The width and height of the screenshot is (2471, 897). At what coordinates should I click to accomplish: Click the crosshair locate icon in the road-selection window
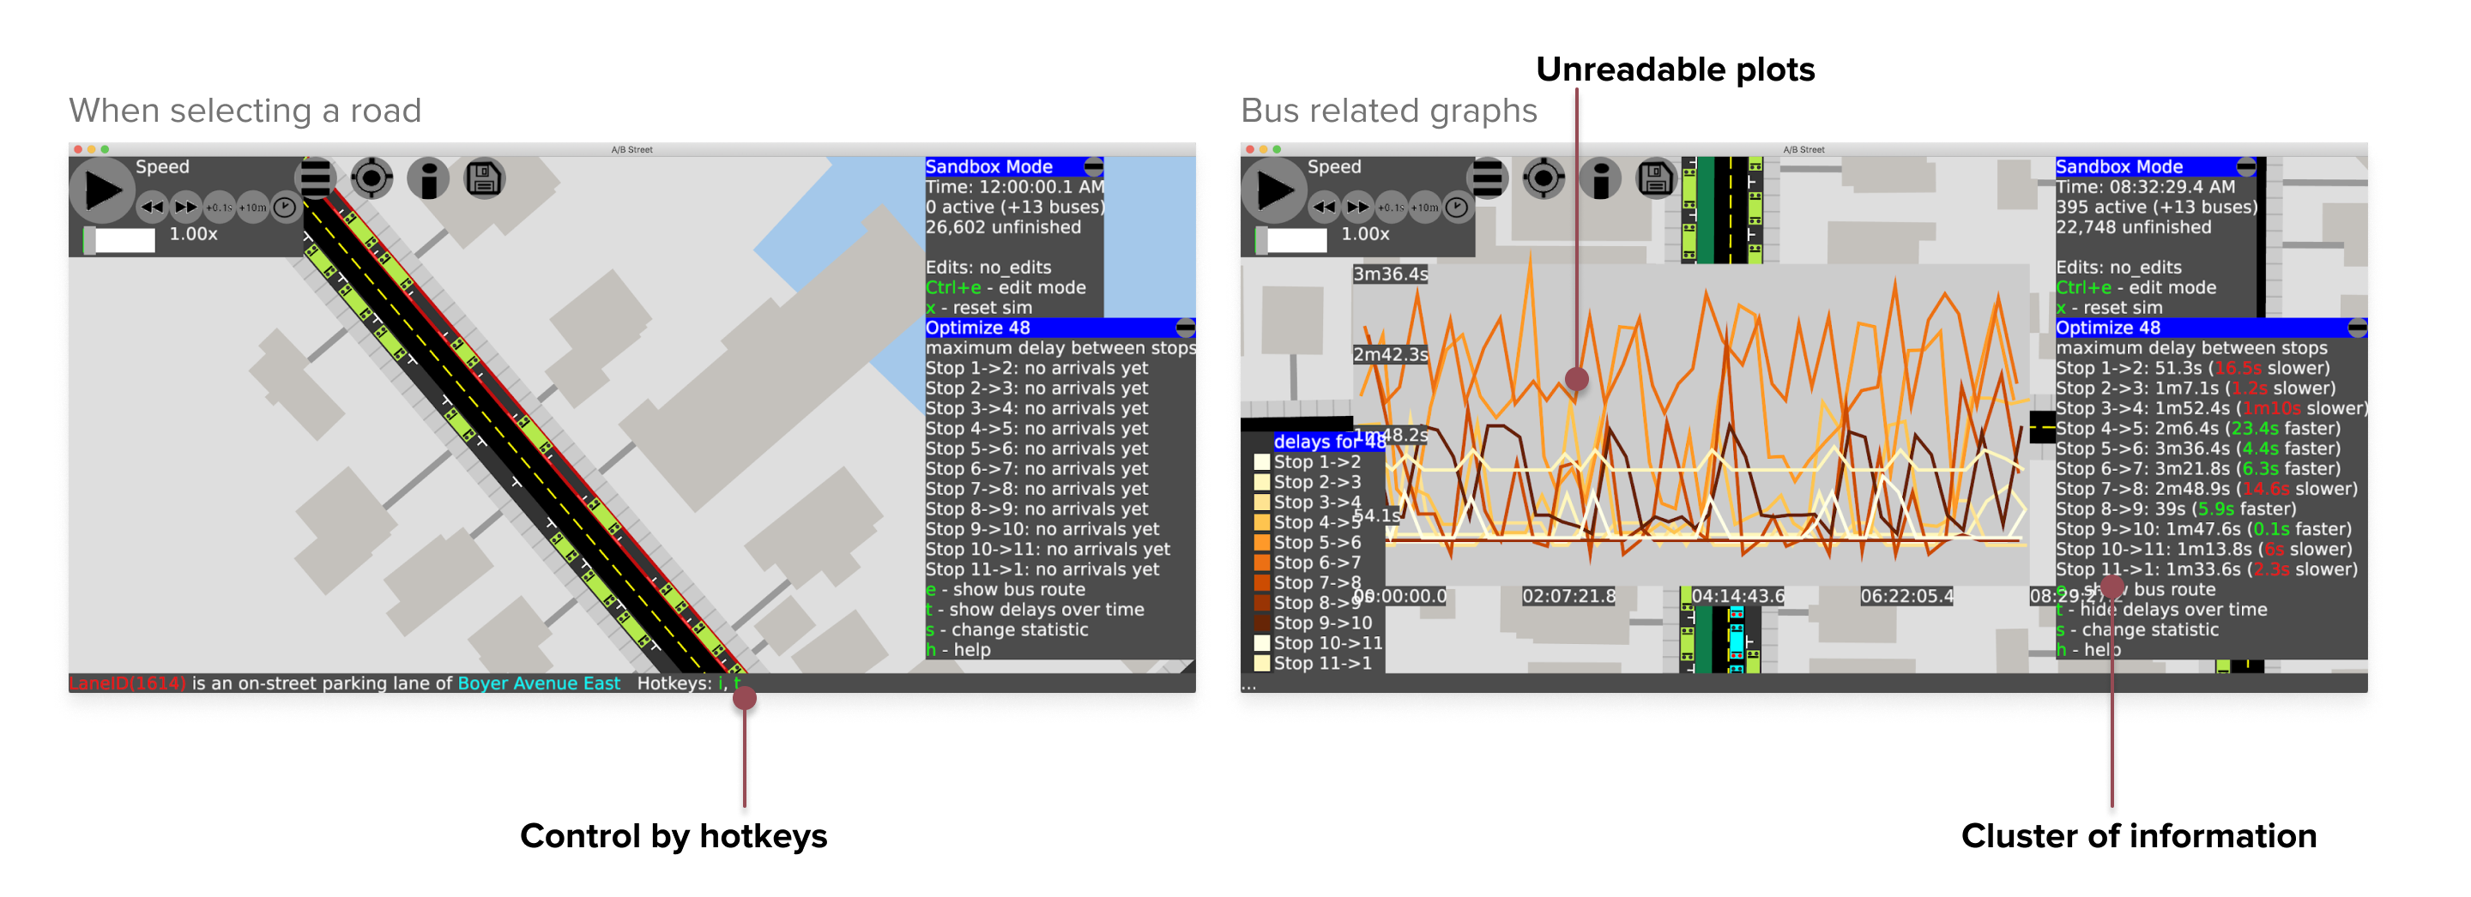372,178
